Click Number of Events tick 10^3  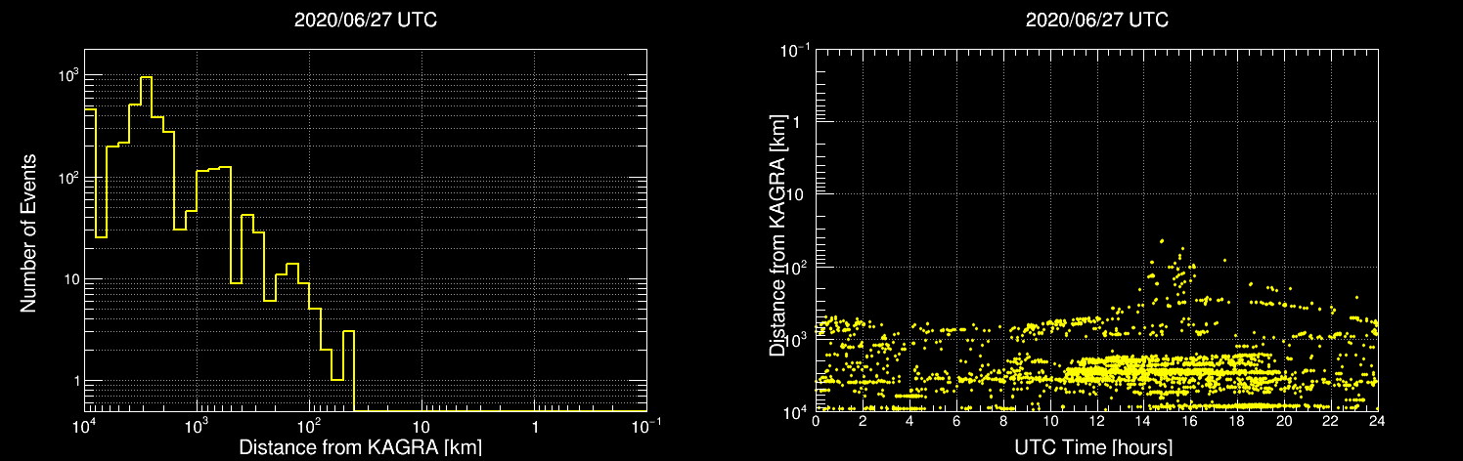(x=68, y=74)
